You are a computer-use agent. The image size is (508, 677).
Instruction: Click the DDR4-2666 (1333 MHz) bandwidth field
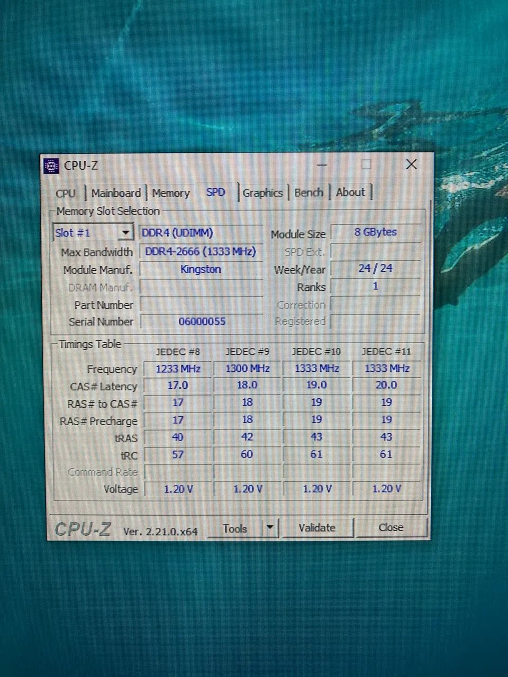(201, 251)
